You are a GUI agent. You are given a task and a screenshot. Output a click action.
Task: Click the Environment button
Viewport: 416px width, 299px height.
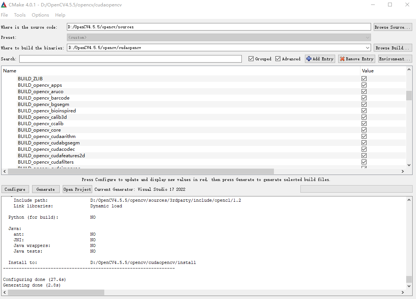point(395,59)
